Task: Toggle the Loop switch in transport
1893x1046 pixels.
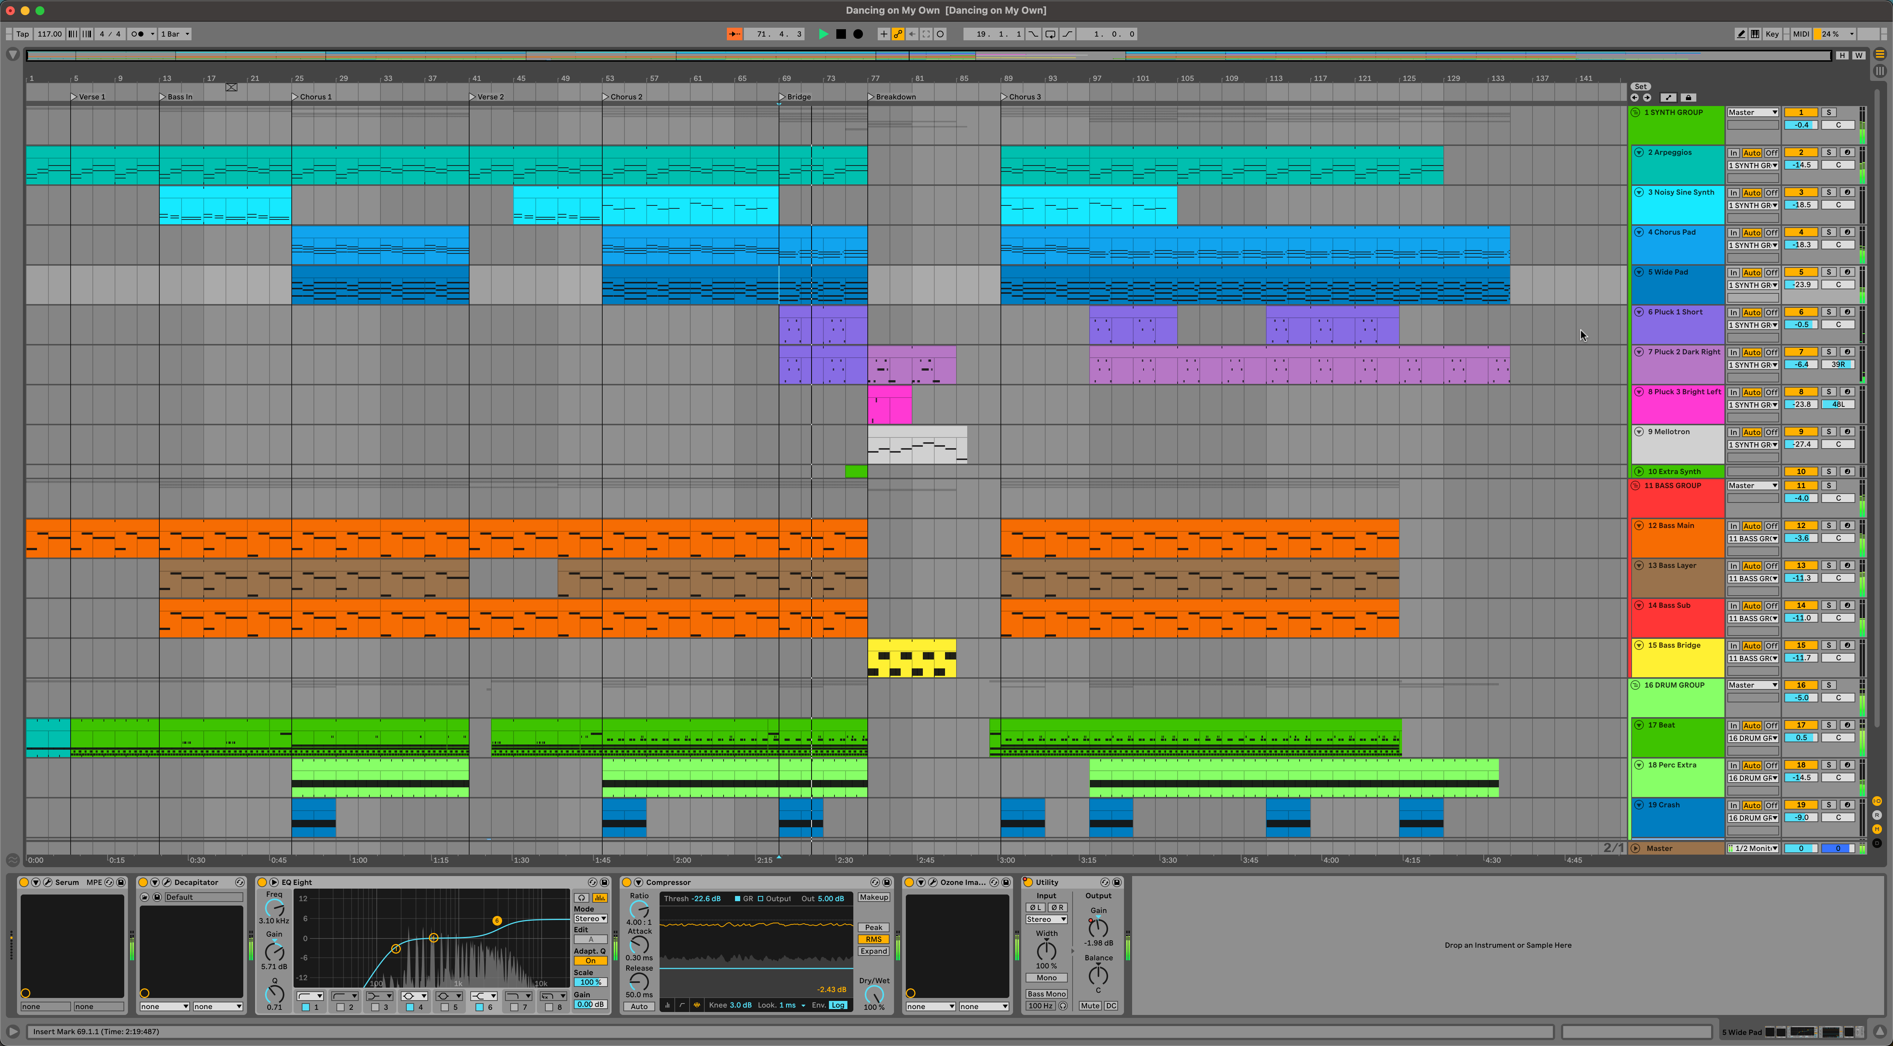Action: 1050,34
